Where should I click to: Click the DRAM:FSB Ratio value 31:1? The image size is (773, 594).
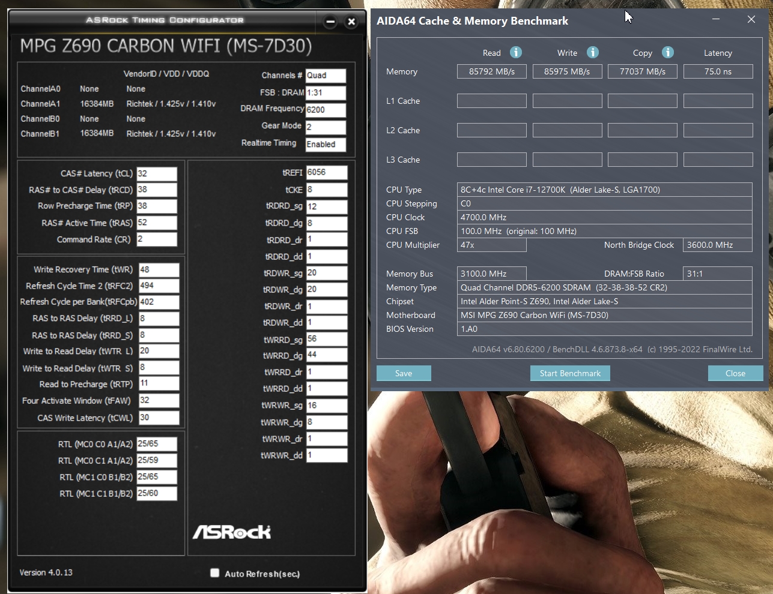point(718,274)
